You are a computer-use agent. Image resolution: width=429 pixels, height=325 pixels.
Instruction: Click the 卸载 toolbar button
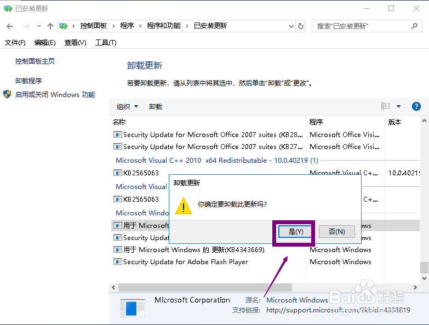tap(156, 107)
